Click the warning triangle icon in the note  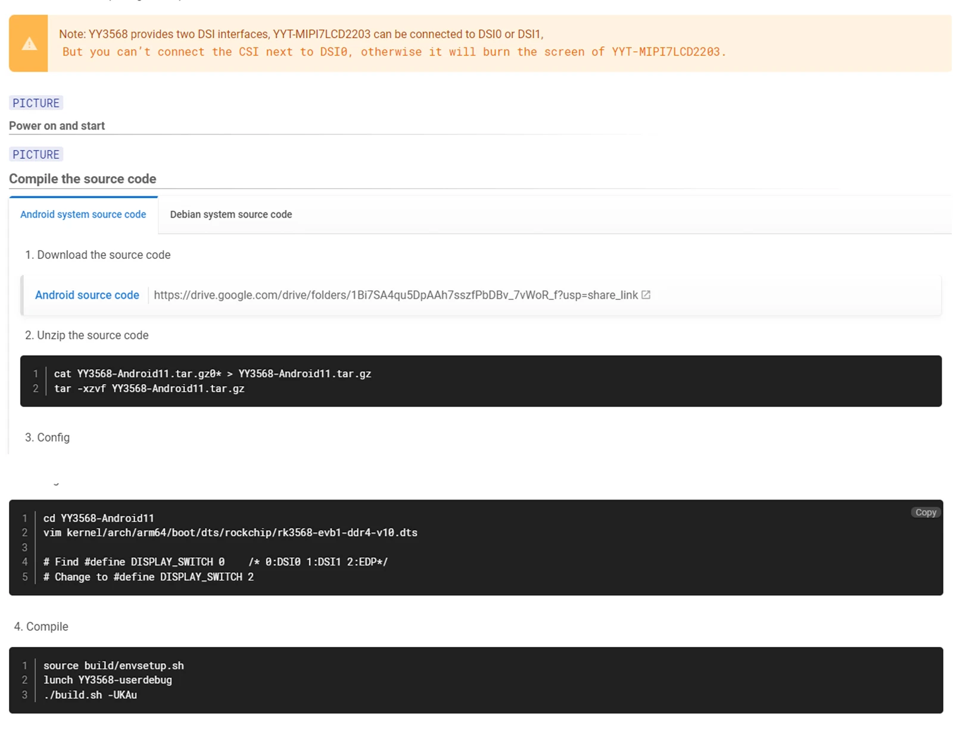click(29, 44)
